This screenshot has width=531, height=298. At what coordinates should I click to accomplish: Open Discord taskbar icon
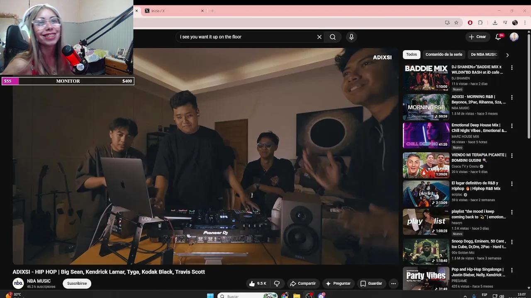[x=322, y=296]
